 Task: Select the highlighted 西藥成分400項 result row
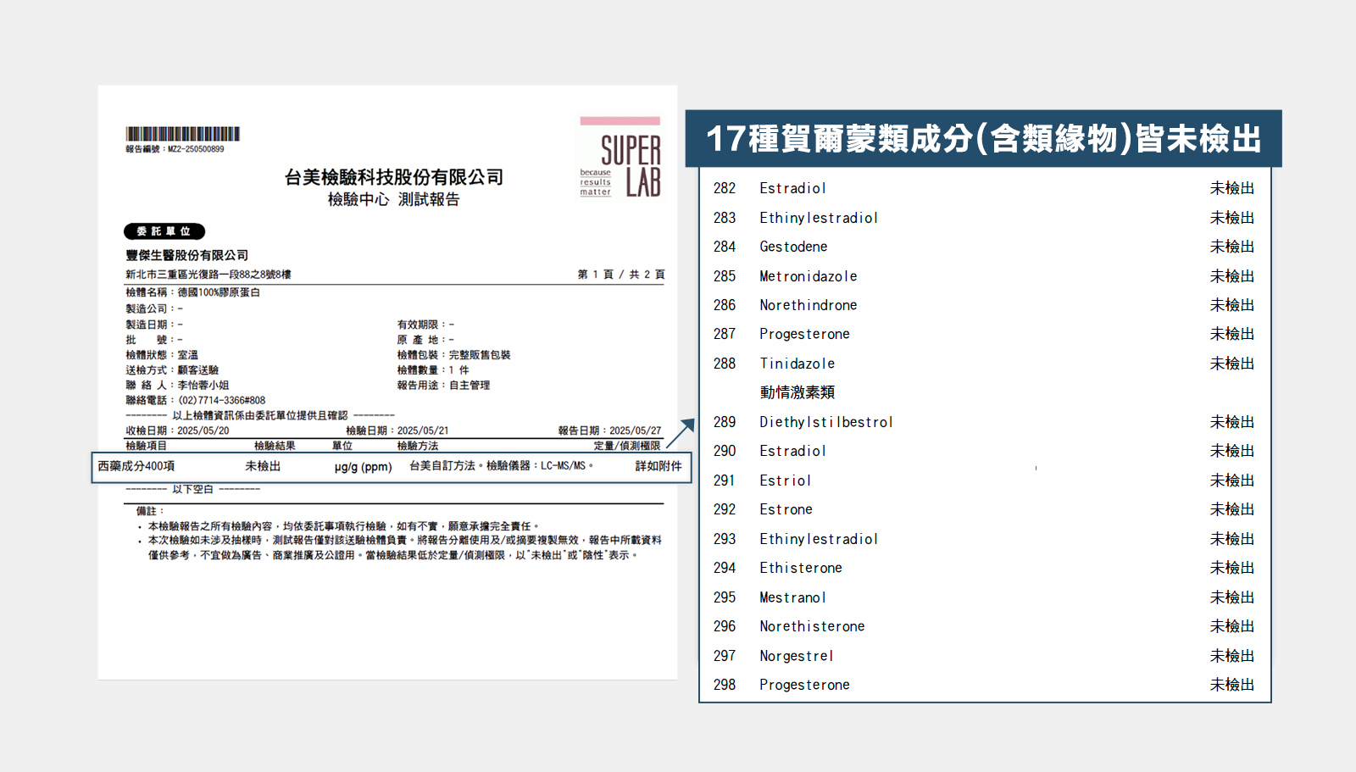(x=391, y=467)
